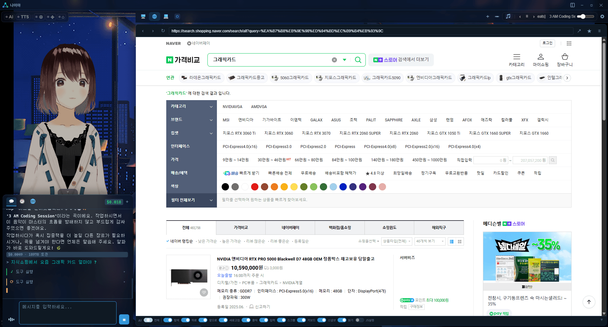
Task: Add product to wishlist heart icon
Action: pos(204,292)
